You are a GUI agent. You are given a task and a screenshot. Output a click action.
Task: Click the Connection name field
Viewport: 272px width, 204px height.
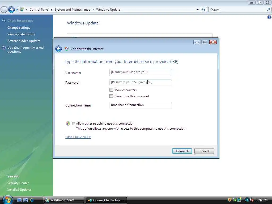[141, 105]
